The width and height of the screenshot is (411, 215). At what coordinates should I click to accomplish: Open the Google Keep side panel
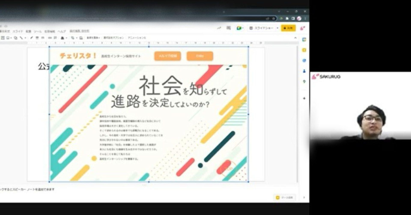point(304,50)
